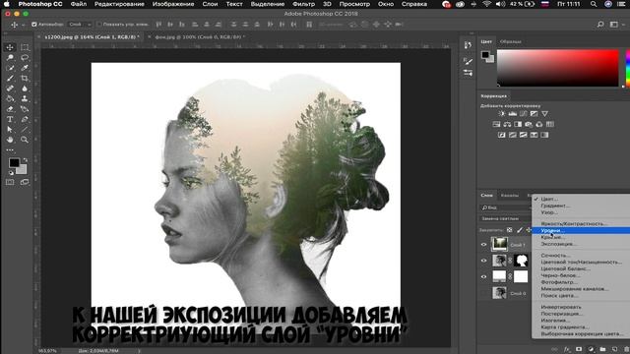Toggle visibility of the masked portrait layer
Screen dimensions: 630x354
pos(483,261)
